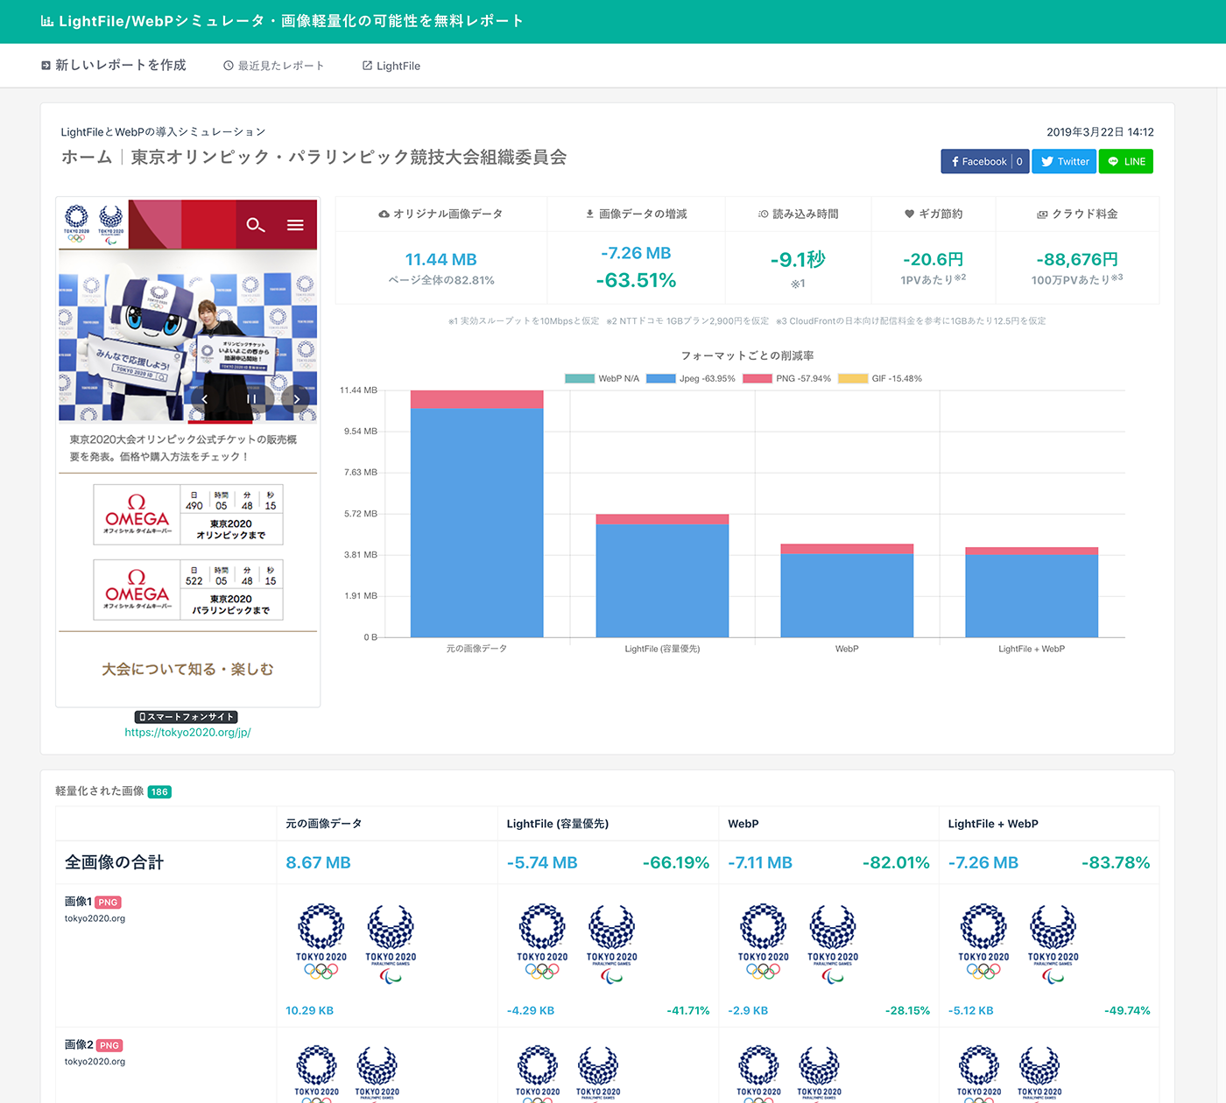1226x1103 pixels.
Task: Click the download icon beside 画像データの増減
Action: click(x=590, y=214)
